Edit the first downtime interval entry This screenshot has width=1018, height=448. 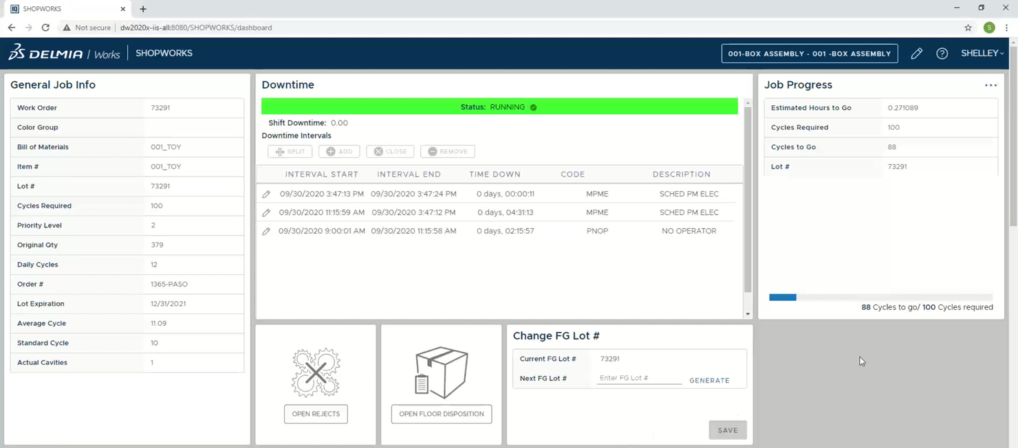tap(267, 194)
